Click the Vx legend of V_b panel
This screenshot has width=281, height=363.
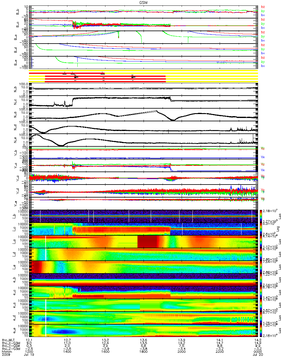click(x=263, y=157)
